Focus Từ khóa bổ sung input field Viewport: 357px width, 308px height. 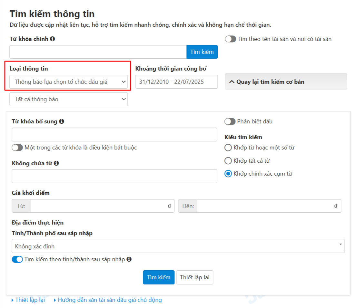(114, 134)
